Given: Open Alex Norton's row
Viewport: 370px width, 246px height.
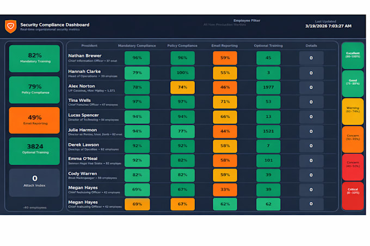Looking at the screenshot, I should [202, 87].
